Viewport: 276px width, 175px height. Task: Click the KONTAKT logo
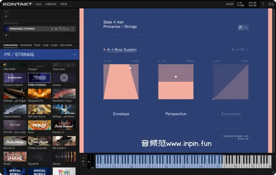pyautogui.click(x=17, y=4)
